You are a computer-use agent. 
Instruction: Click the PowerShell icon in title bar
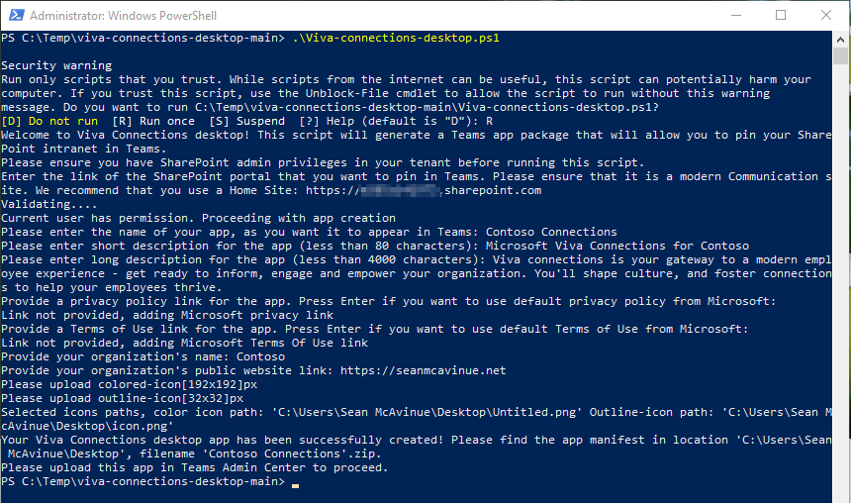coord(14,15)
